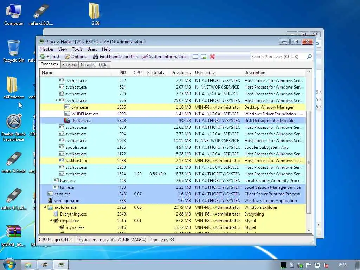360x270 pixels.
Task: Open the Tools menu
Action: 77,49
